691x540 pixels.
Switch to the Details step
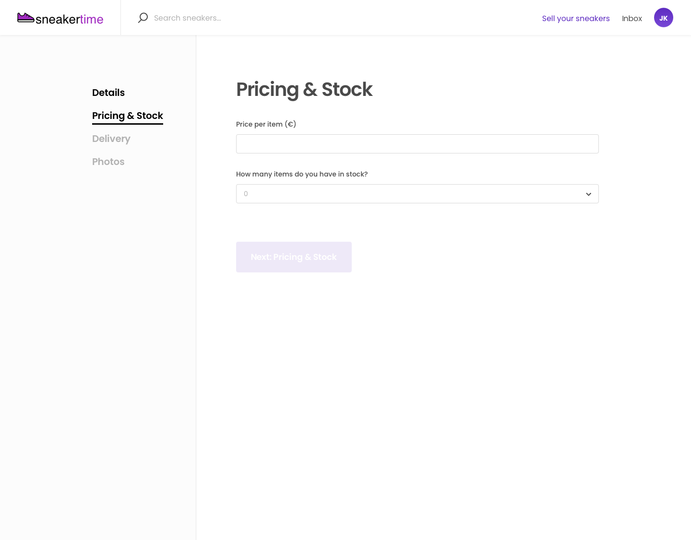(108, 93)
